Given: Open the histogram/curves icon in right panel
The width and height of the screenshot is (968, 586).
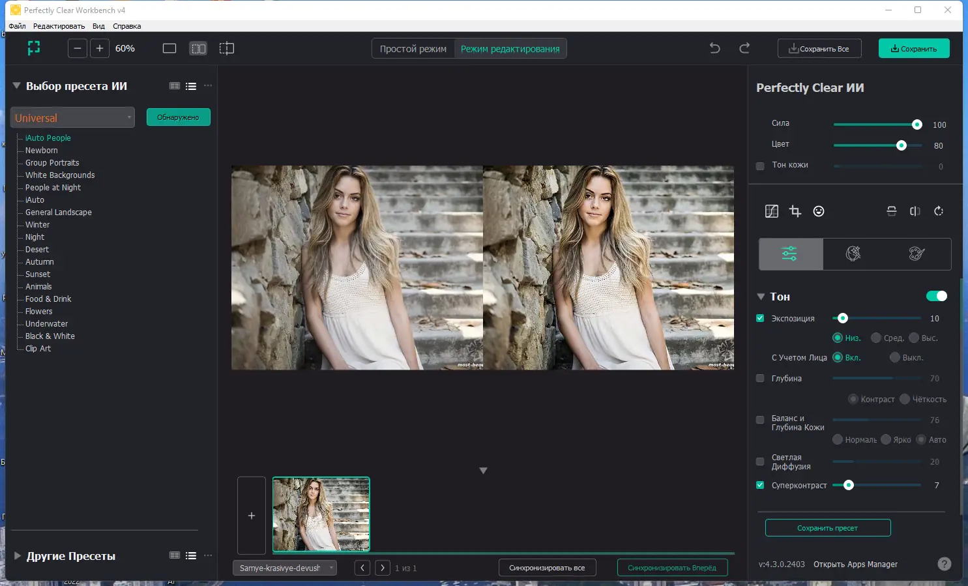Looking at the screenshot, I should 772,211.
